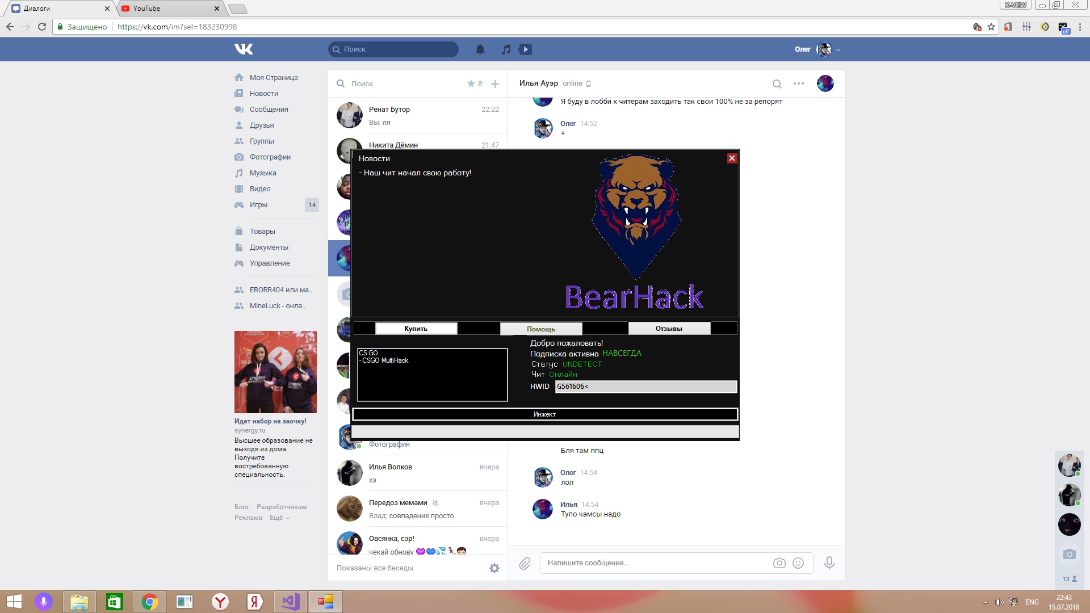
Task: Open VK notifications bell icon
Action: coord(480,49)
